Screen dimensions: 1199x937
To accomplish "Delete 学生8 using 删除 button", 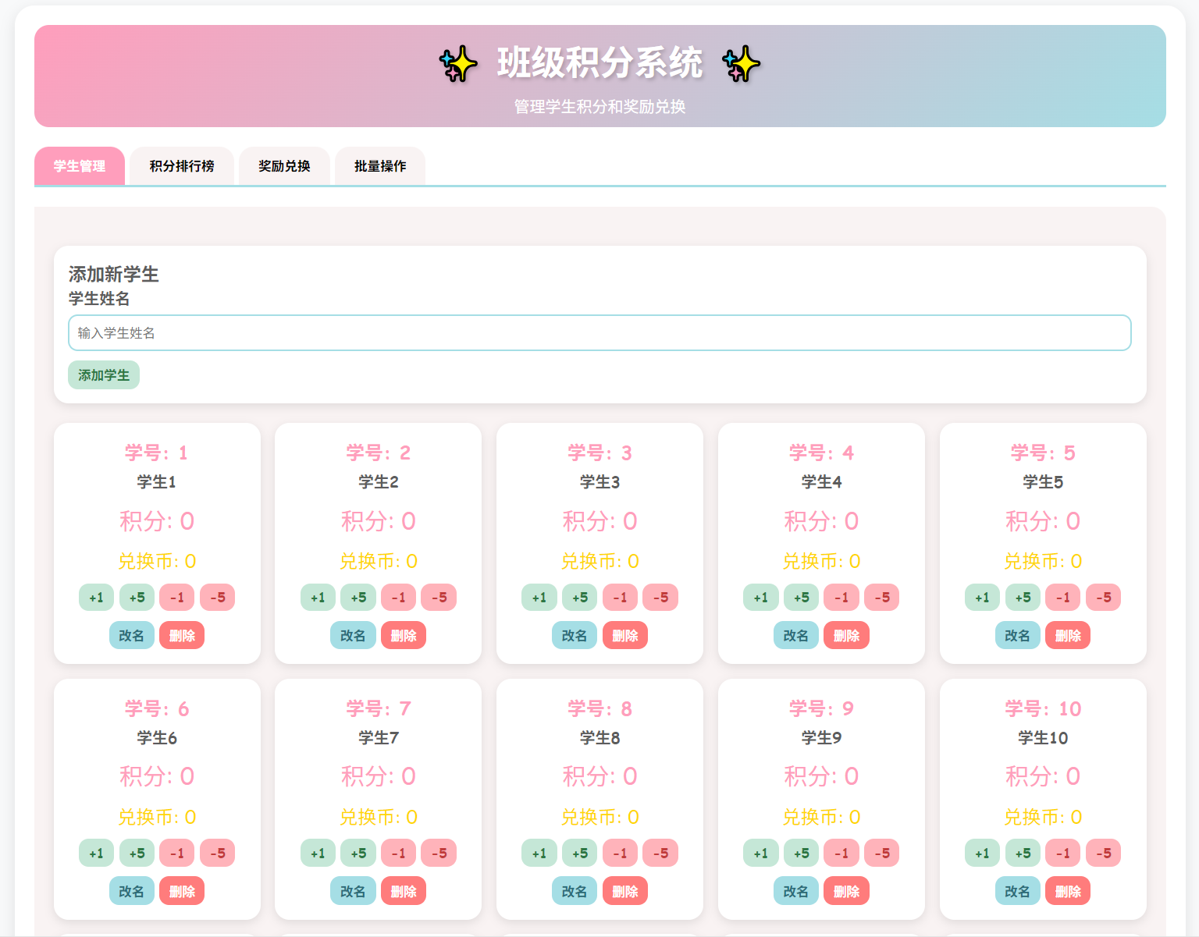I will [x=625, y=892].
